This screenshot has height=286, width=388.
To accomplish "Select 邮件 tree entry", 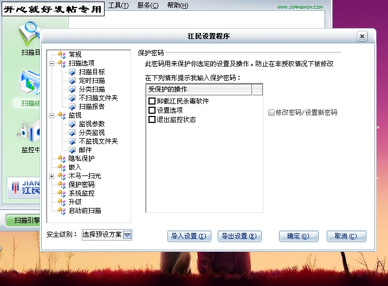I will (x=86, y=150).
